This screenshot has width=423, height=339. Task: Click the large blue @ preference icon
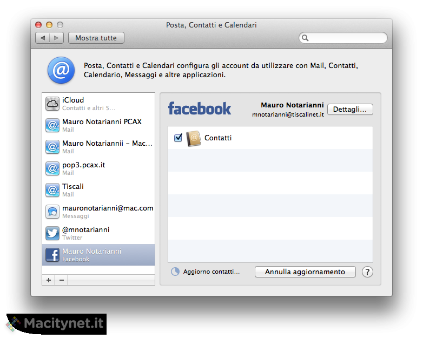click(61, 70)
